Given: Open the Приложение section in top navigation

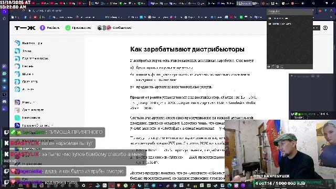Looking at the screenshot, I should click(x=78, y=28).
